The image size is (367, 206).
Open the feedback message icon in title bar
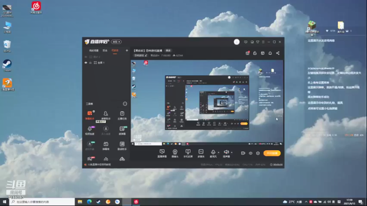tap(245, 42)
